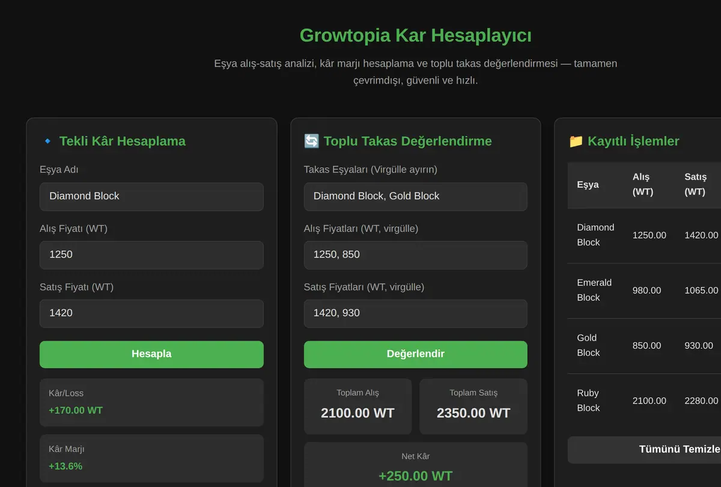Click the Eşya column header
The height and width of the screenshot is (487, 721).
coord(588,184)
